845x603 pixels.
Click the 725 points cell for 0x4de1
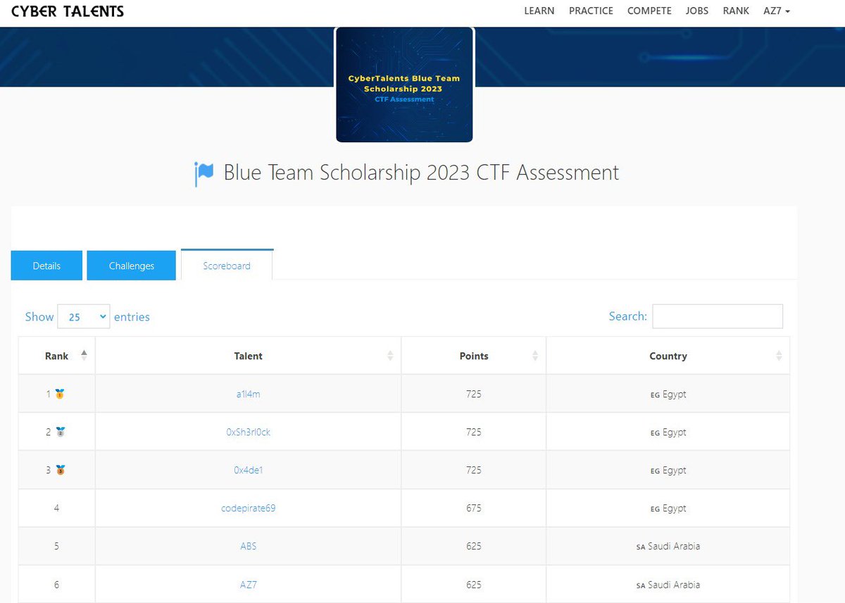pyautogui.click(x=474, y=470)
